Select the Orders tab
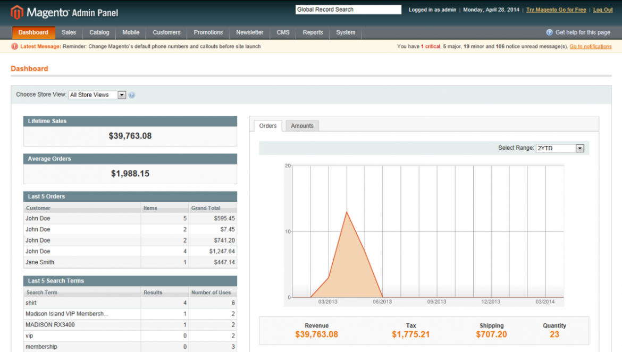The height and width of the screenshot is (352, 622). click(x=267, y=126)
